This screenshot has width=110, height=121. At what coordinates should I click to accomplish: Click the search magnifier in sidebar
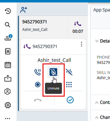click(x=8, y=25)
